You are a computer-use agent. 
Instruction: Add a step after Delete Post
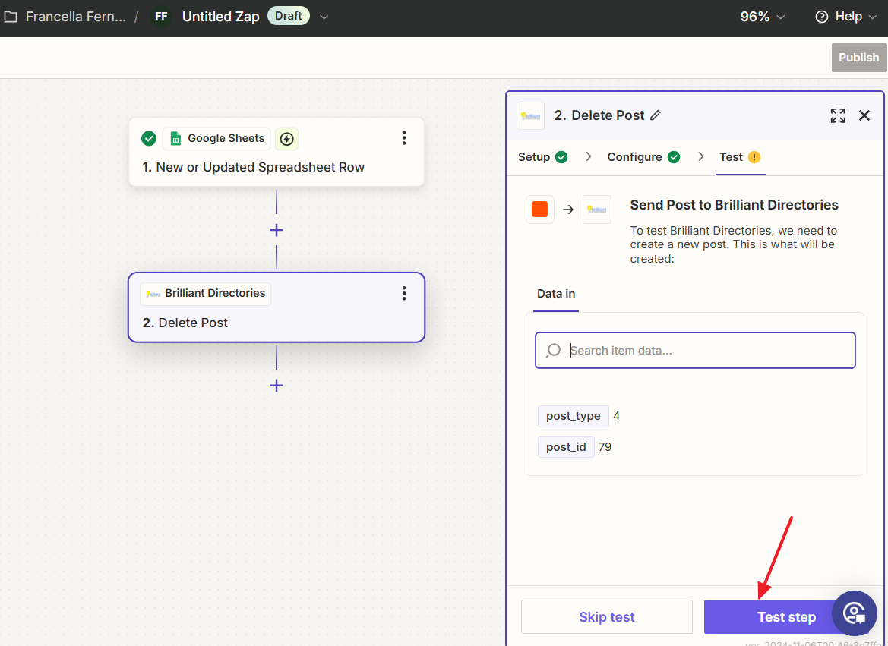(277, 386)
